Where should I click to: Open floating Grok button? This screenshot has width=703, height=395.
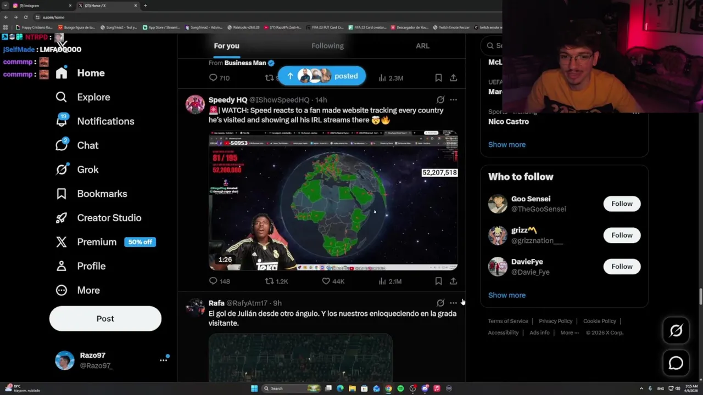tap(676, 330)
